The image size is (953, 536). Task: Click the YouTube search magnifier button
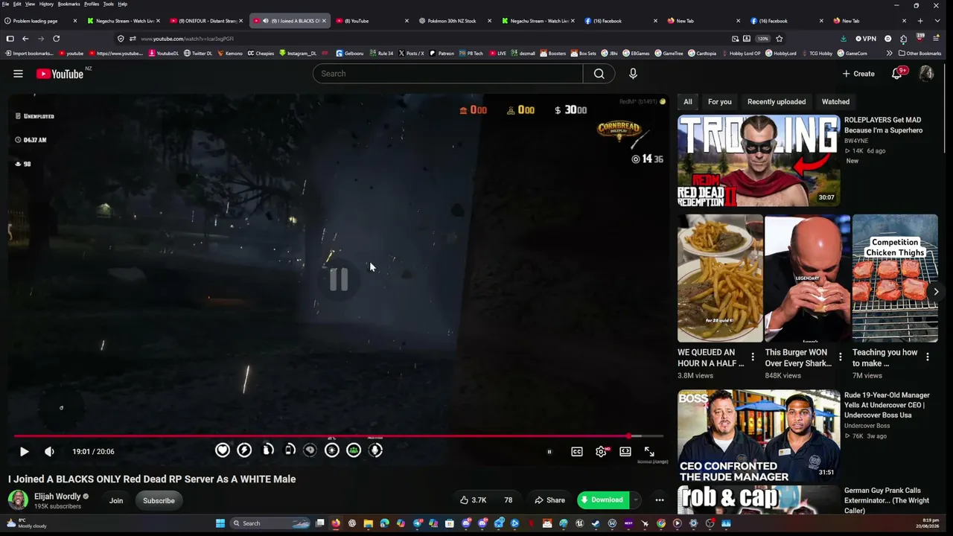pos(599,74)
